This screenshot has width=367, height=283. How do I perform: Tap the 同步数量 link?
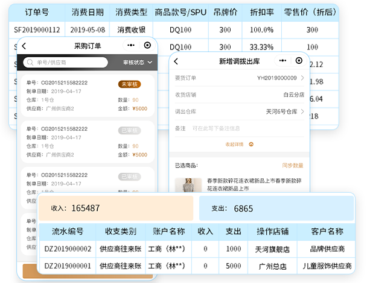coord(293,166)
